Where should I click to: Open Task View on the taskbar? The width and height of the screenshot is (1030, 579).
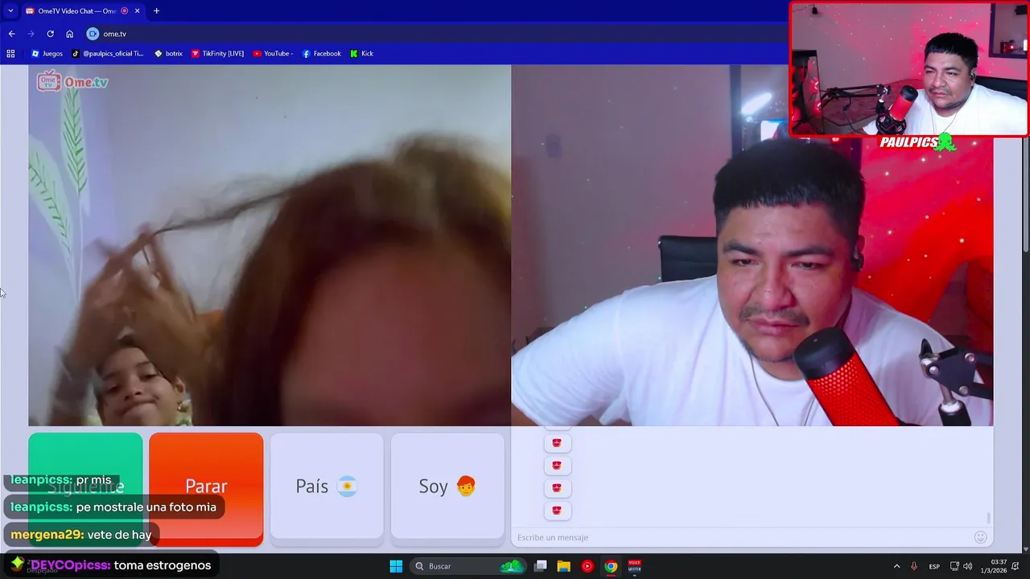pyautogui.click(x=541, y=566)
